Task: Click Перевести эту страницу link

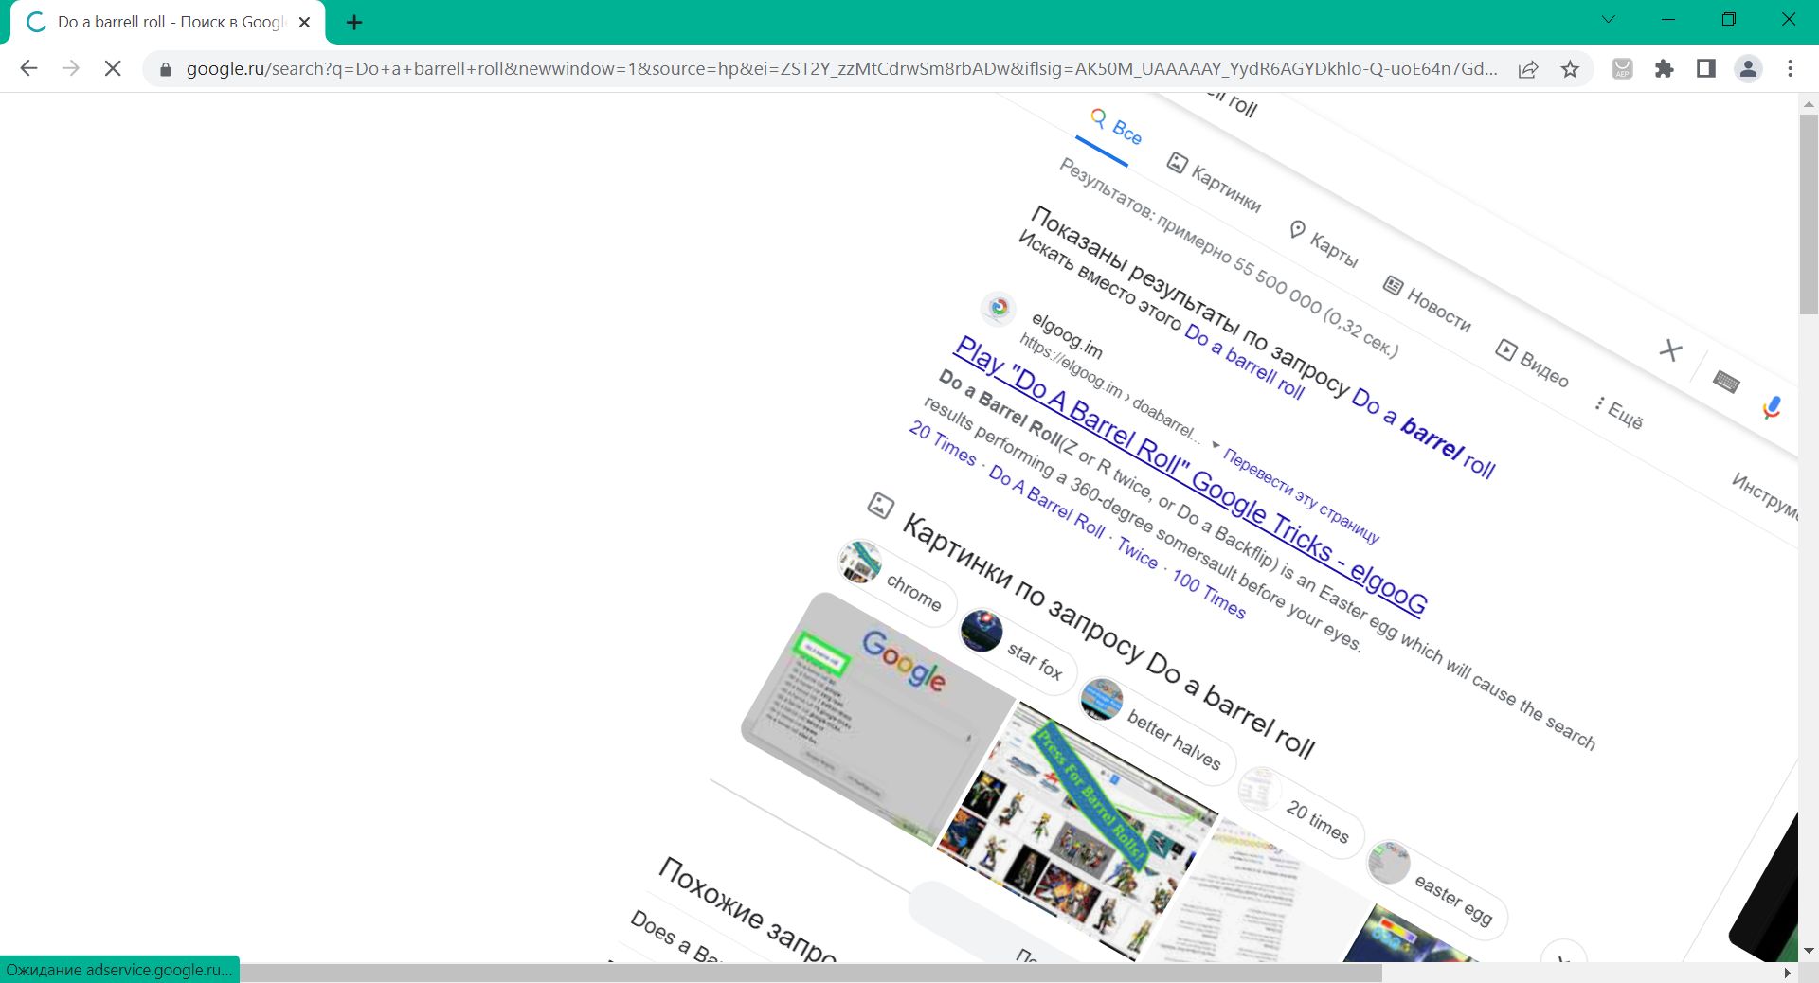Action: 1301,496
